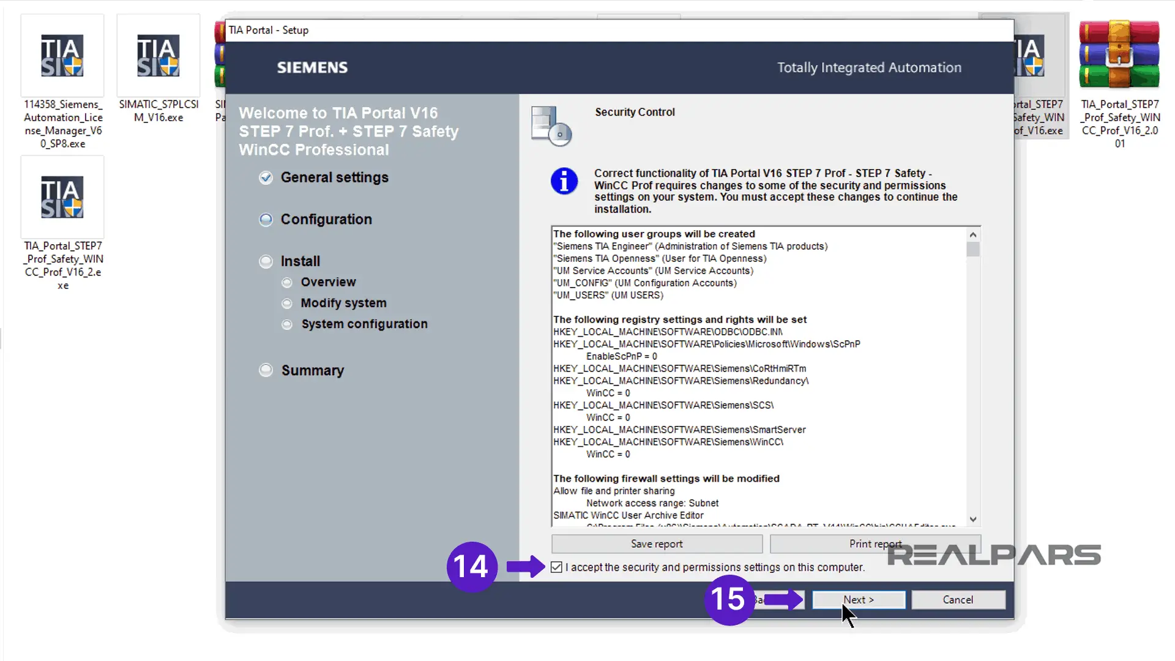Select the Summary step in the wizard sidebar
This screenshot has width=1175, height=661.
pos(266,370)
